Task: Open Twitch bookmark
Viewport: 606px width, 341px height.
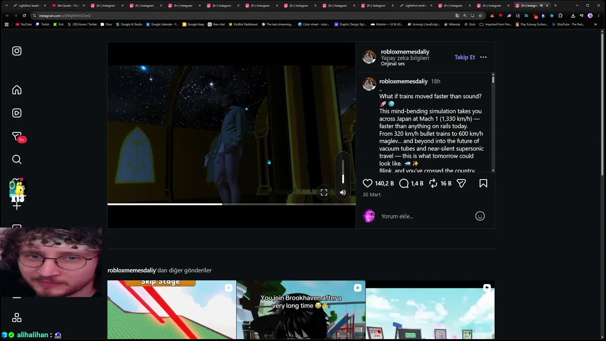Action: point(43,24)
